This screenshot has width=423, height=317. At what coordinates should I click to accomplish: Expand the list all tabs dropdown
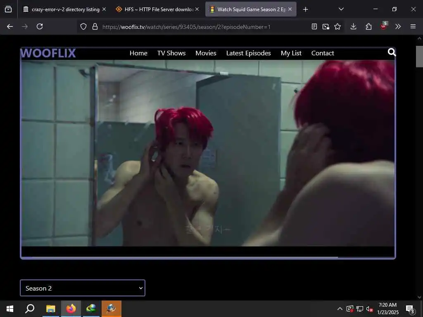[341, 9]
